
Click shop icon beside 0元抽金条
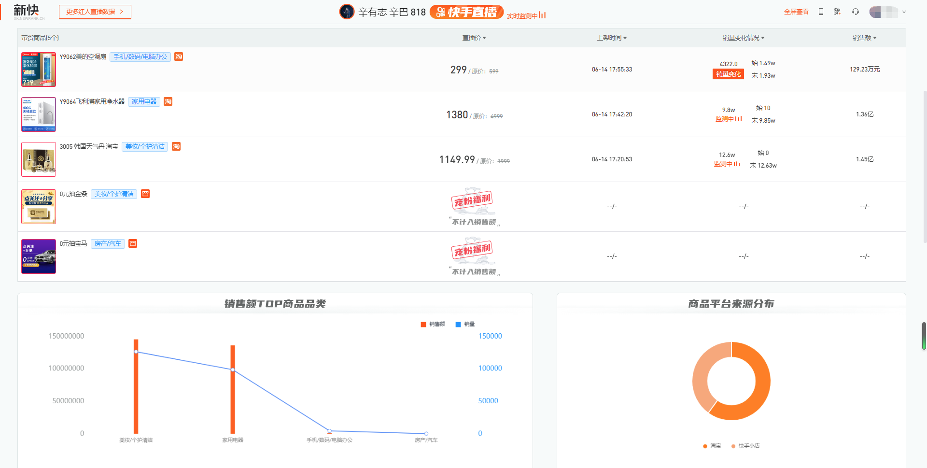pyautogui.click(x=145, y=194)
